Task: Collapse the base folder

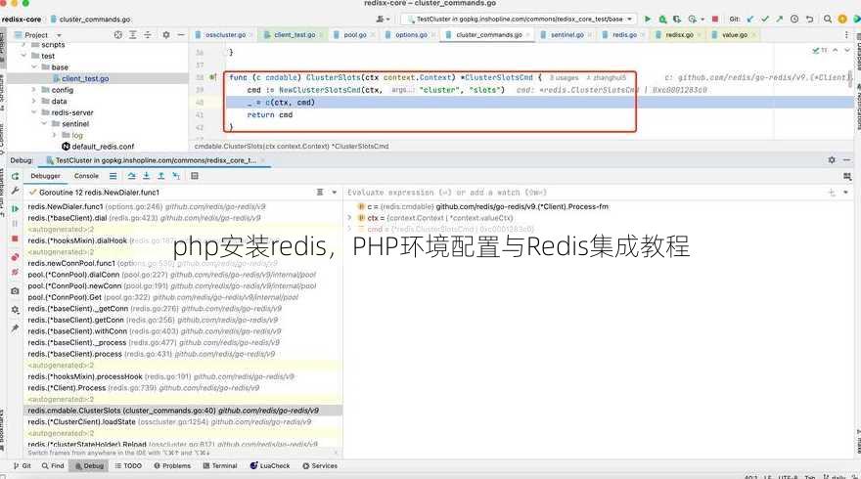Action: point(34,66)
